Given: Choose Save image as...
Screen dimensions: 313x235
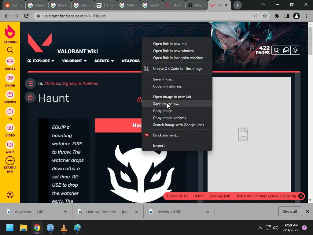Looking at the screenshot, I should (177, 103).
